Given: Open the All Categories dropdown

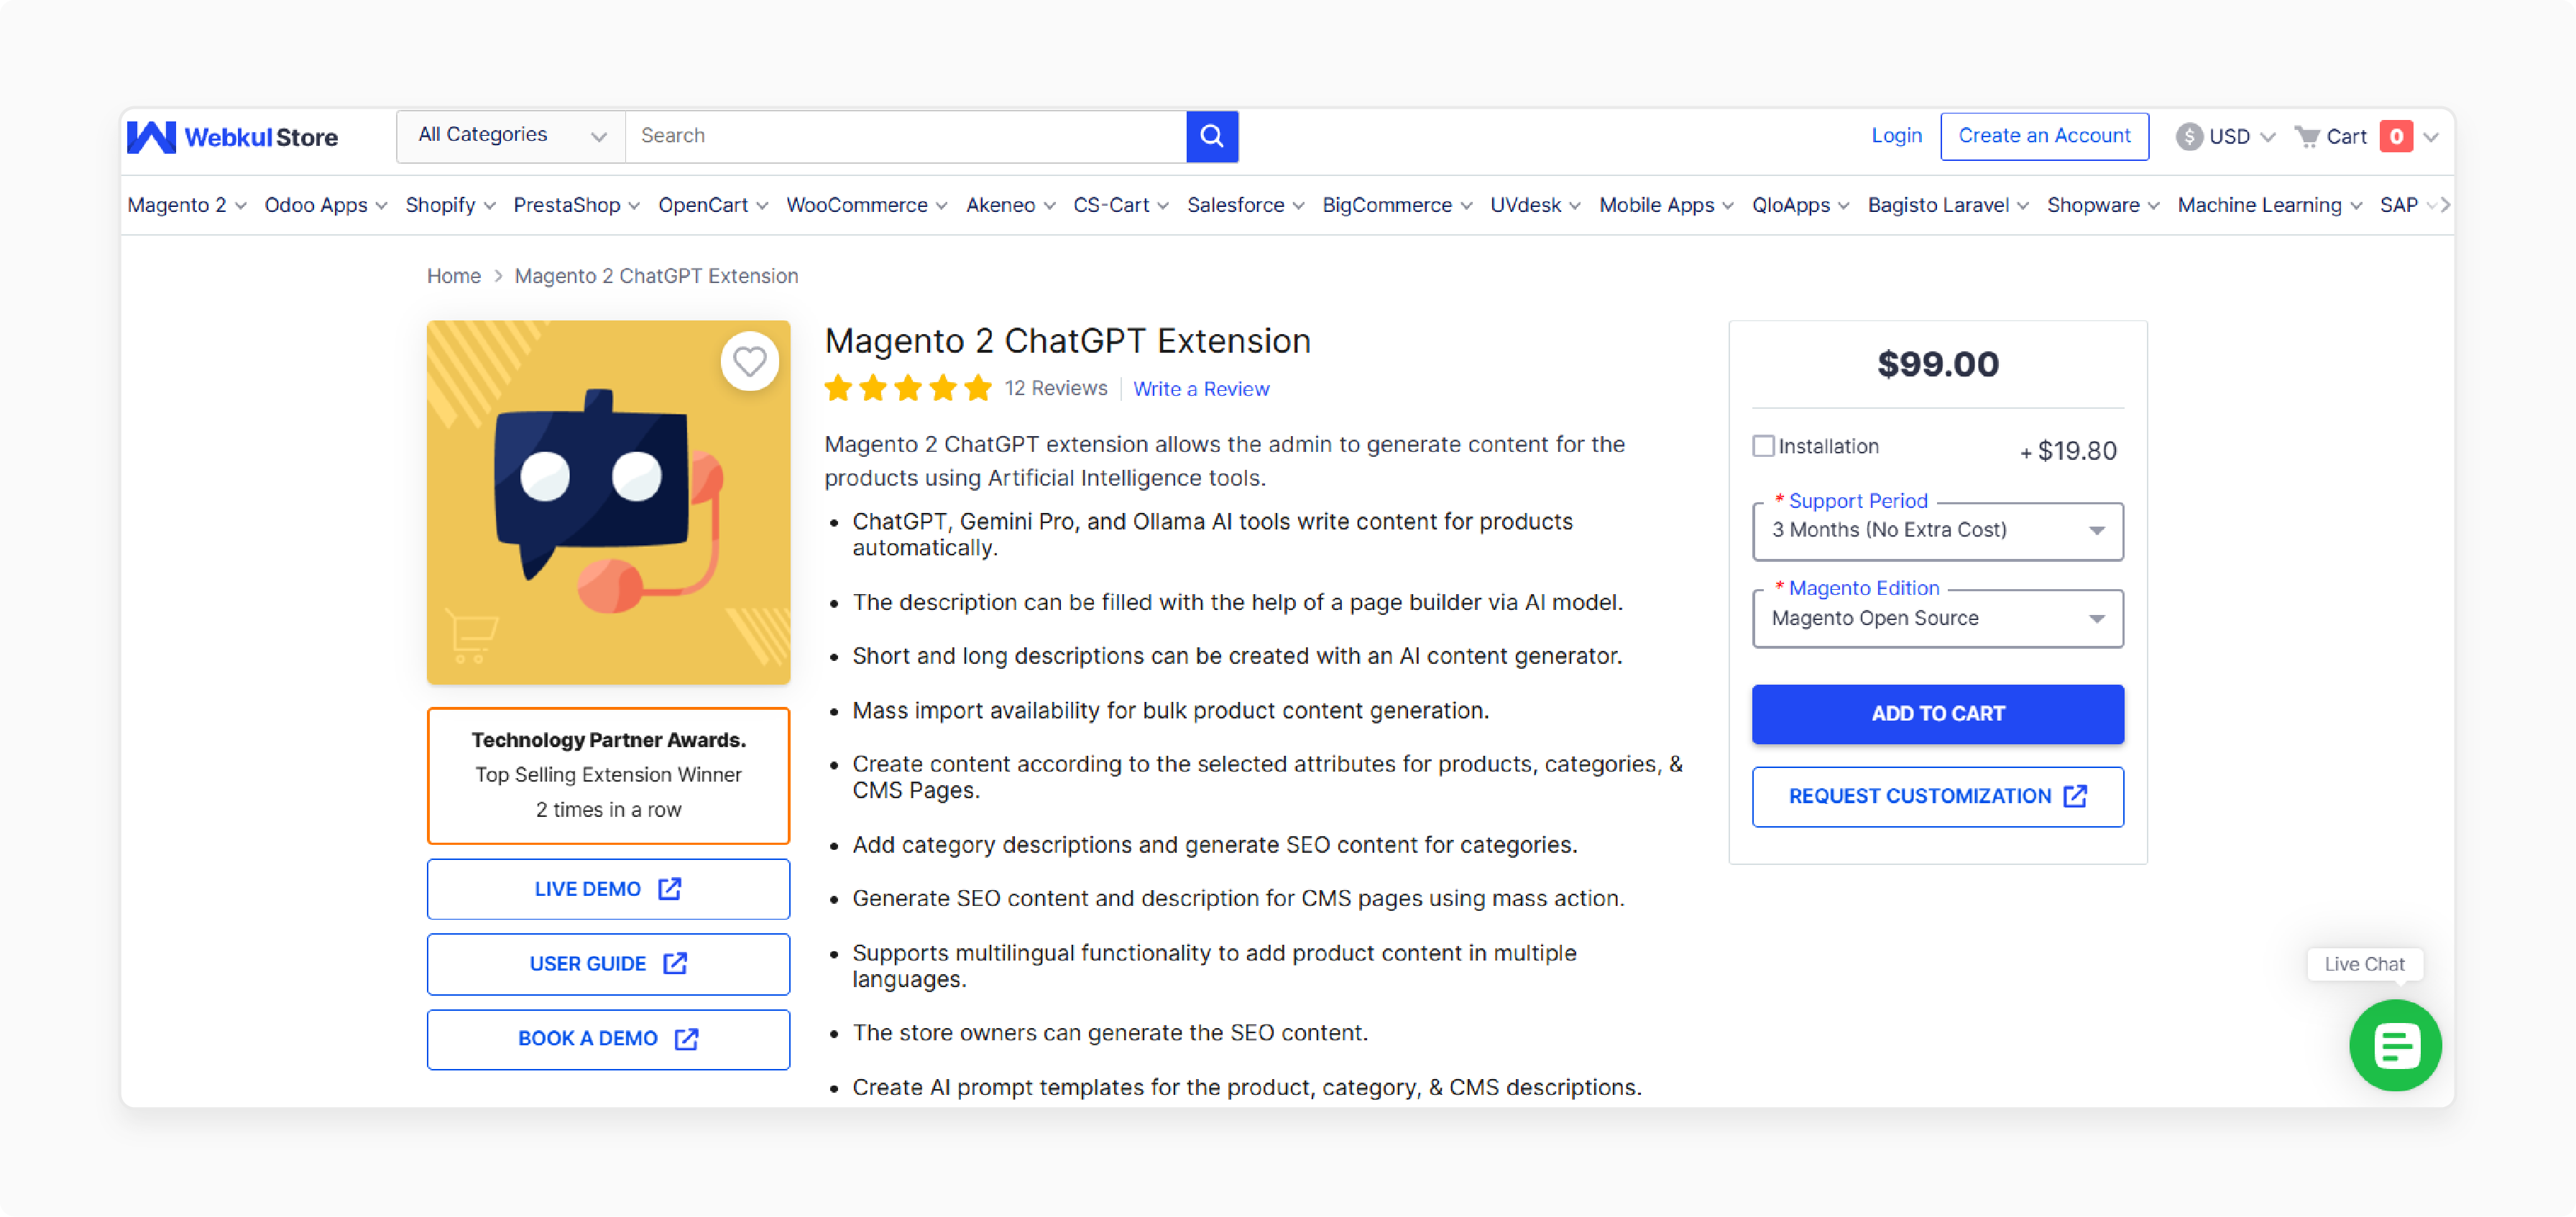Looking at the screenshot, I should pos(511,136).
